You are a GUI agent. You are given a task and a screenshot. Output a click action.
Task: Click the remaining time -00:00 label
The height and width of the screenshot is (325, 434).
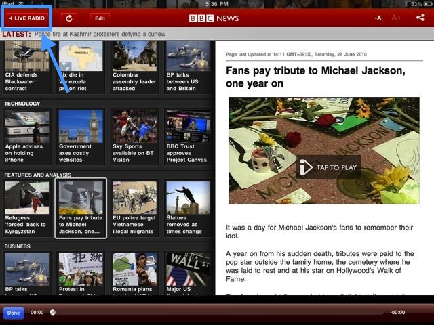397,313
